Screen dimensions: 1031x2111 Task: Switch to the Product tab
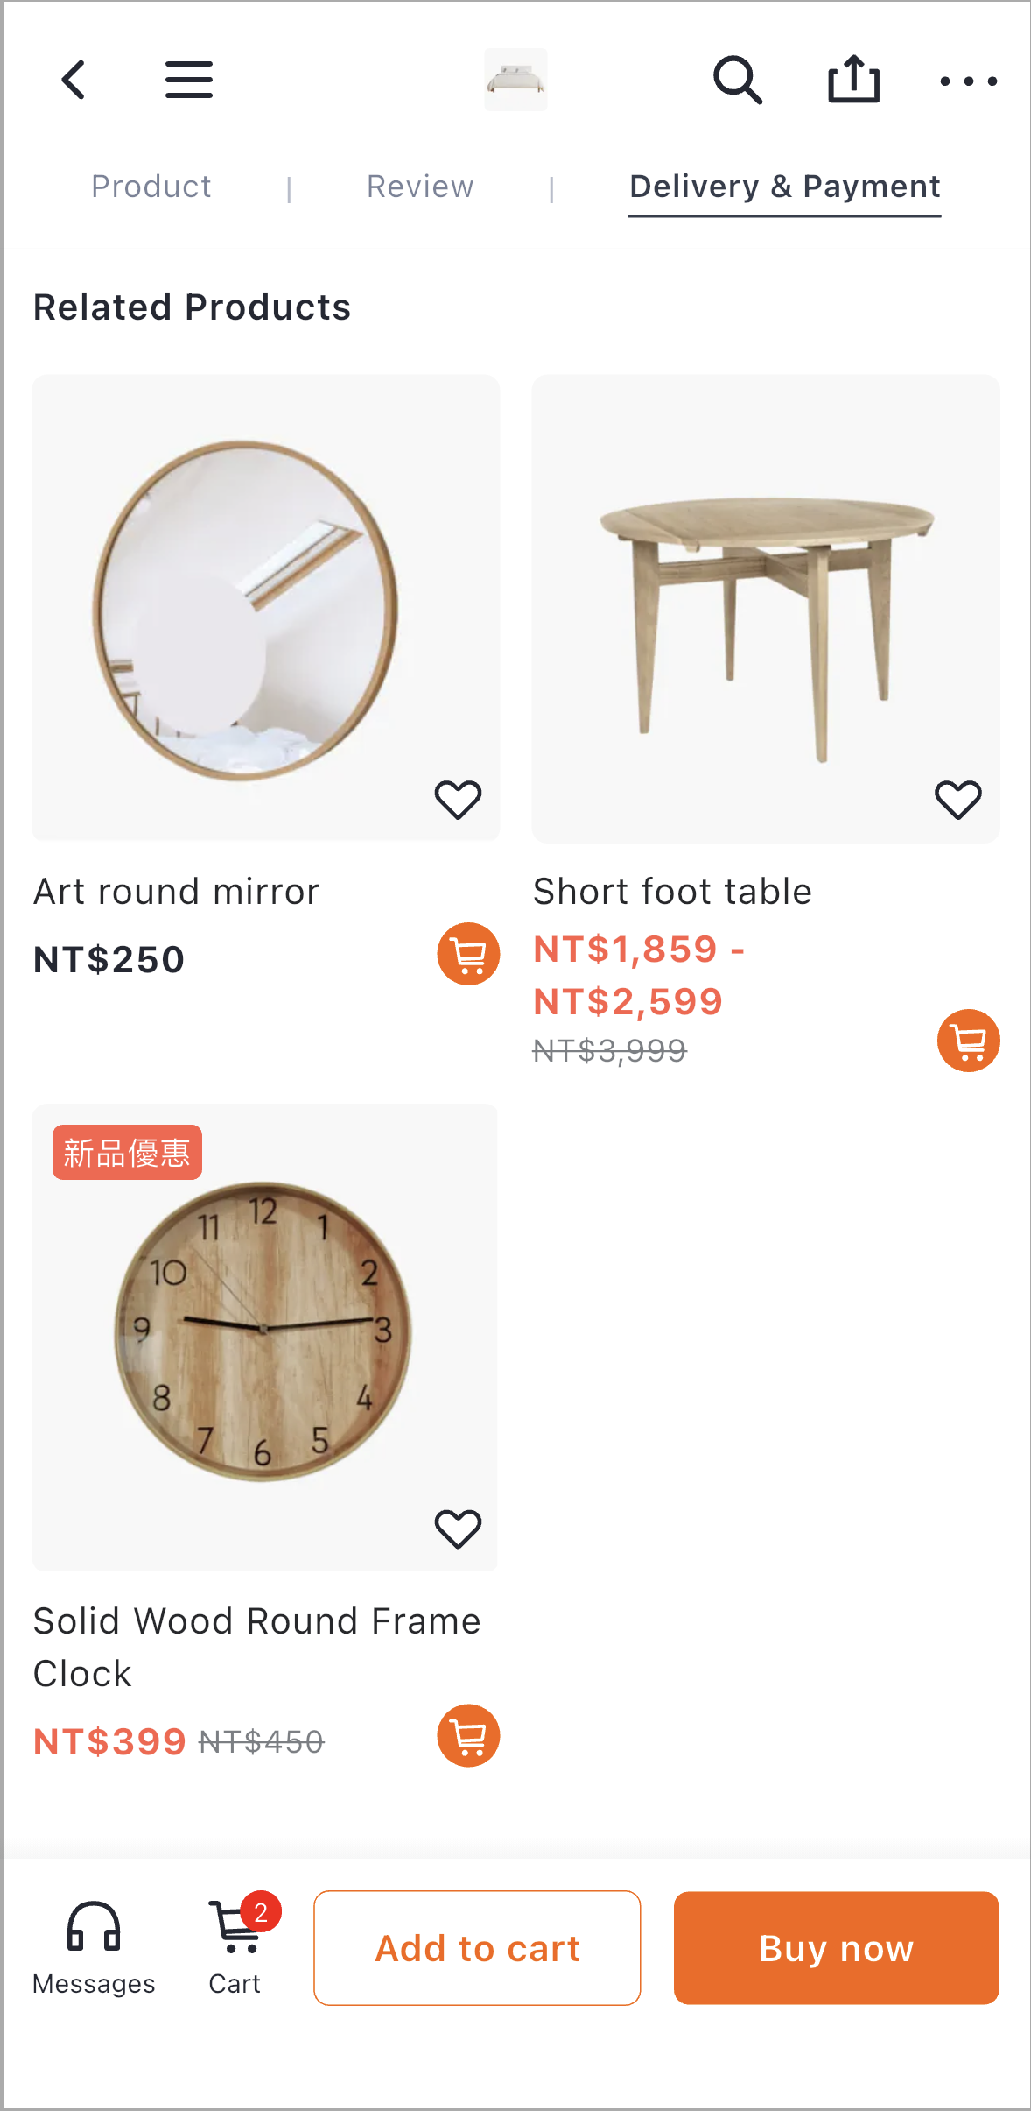(x=151, y=187)
